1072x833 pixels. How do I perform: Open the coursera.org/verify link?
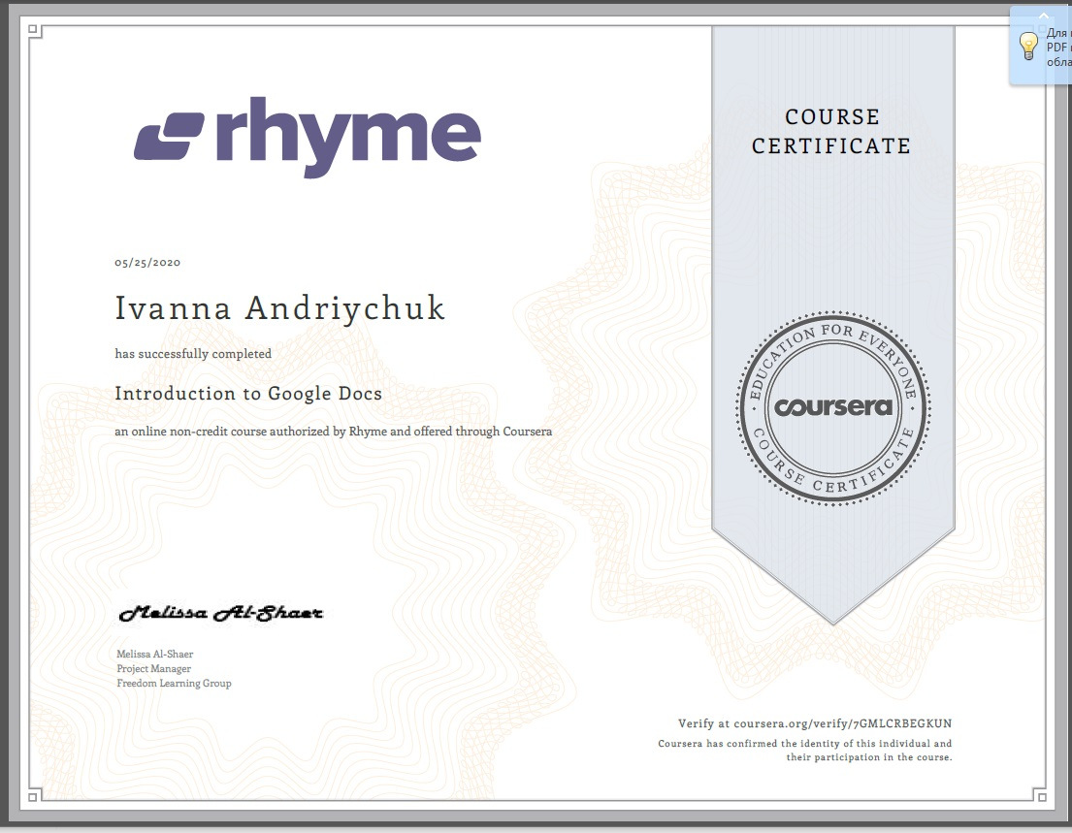tap(815, 724)
